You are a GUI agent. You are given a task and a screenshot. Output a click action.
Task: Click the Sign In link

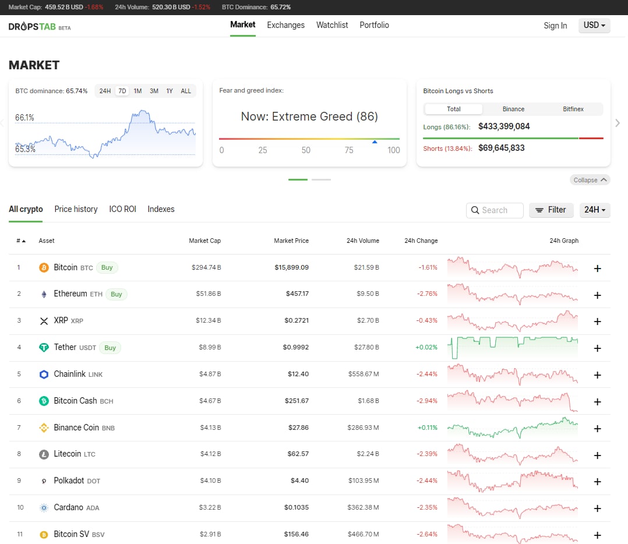(555, 26)
